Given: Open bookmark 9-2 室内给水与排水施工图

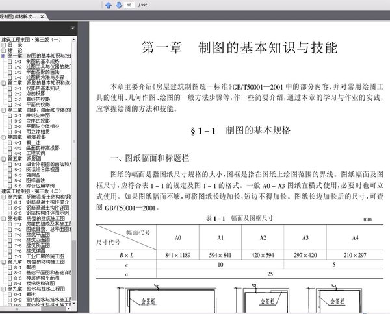Looking at the screenshot, I should point(43,300).
